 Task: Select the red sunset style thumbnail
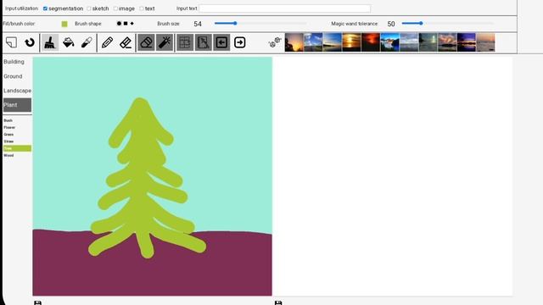coord(371,42)
